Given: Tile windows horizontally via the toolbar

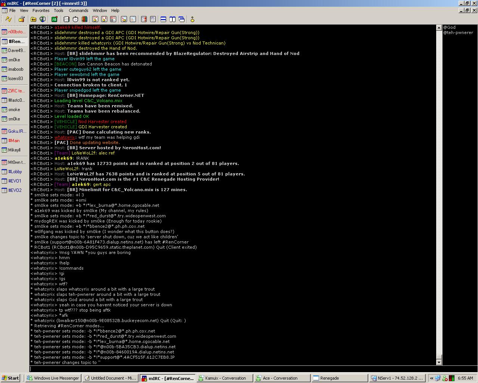Looking at the screenshot, I should (x=163, y=19).
